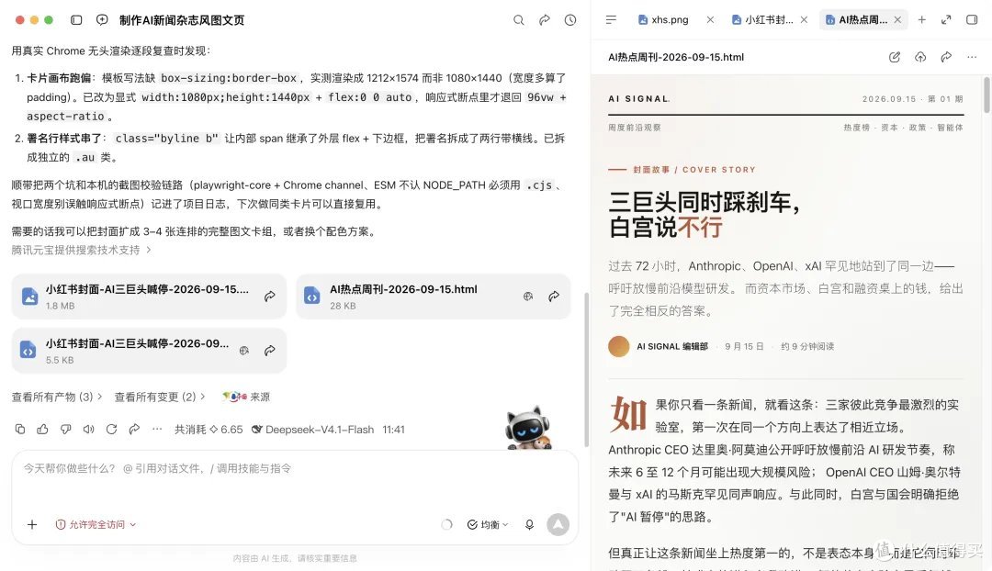
Task: Open AI热点周刊-2026-09-15.html file card
Action: [434, 296]
